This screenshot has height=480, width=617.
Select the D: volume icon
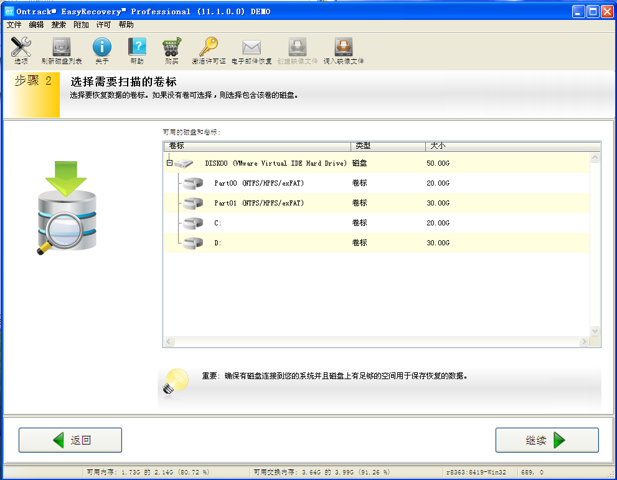coord(193,243)
